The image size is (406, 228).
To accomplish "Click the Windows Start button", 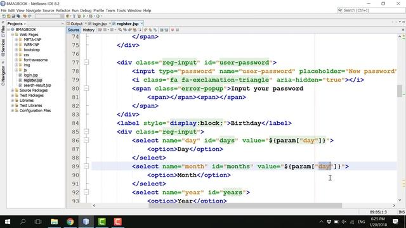I will pyautogui.click(x=8, y=222).
